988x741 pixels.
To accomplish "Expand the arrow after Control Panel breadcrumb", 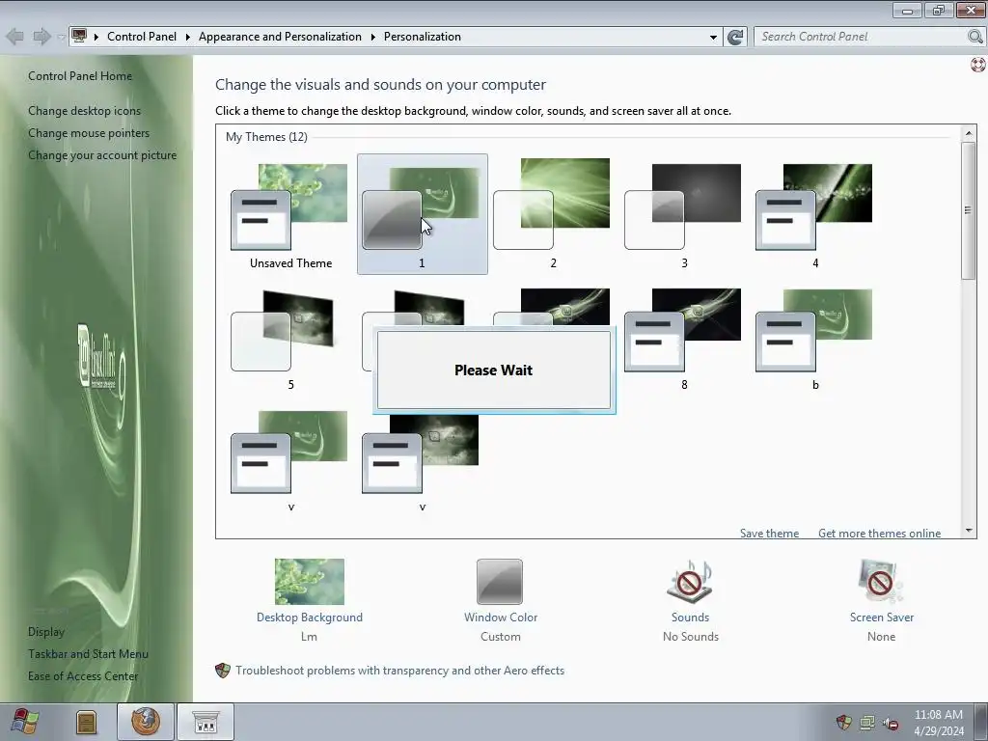I will click(x=188, y=37).
